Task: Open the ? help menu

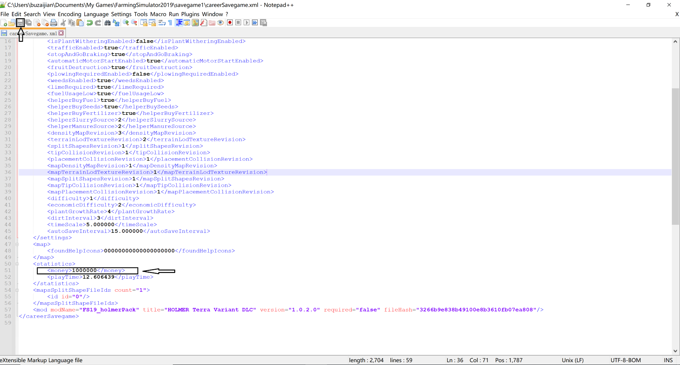Action: point(227,14)
